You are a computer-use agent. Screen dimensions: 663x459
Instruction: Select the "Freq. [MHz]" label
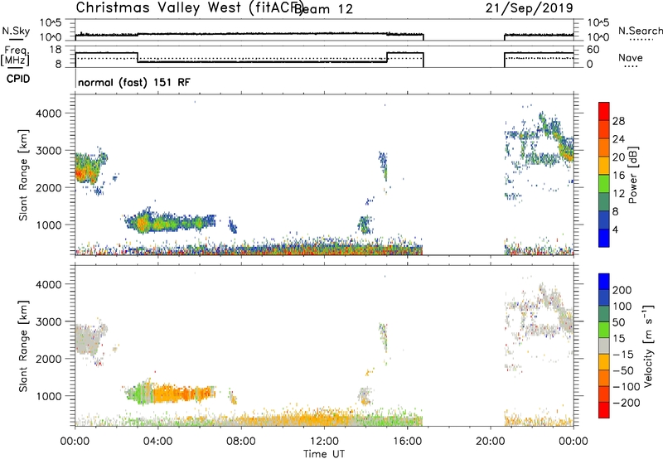point(15,56)
